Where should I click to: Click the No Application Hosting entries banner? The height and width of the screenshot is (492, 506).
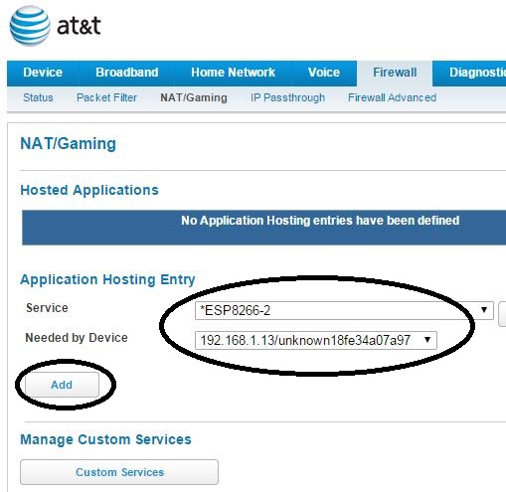click(263, 228)
